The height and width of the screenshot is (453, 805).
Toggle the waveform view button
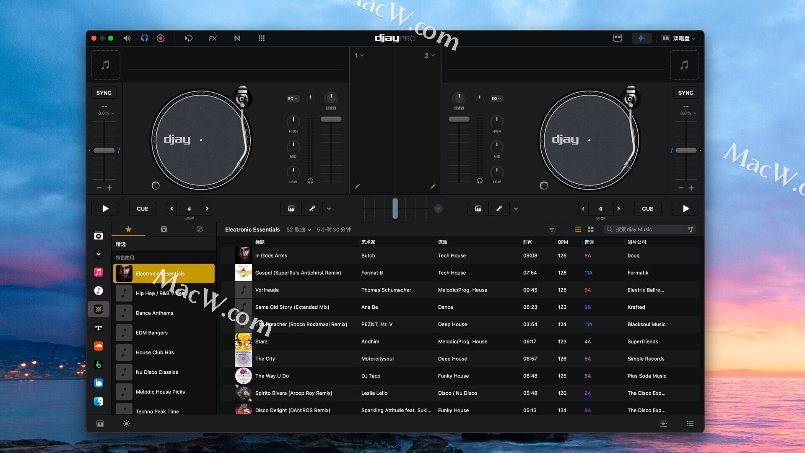pyautogui.click(x=642, y=38)
